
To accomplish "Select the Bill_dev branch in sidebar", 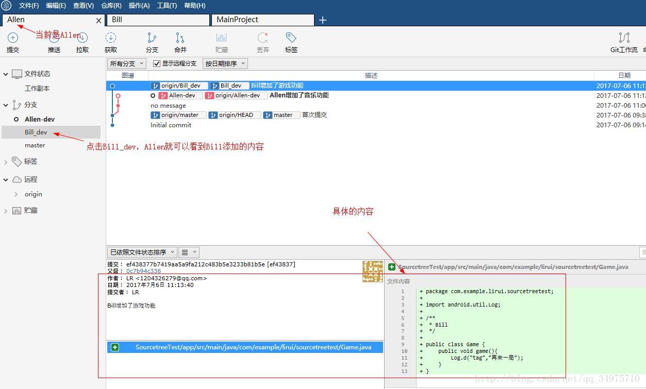I will click(36, 132).
